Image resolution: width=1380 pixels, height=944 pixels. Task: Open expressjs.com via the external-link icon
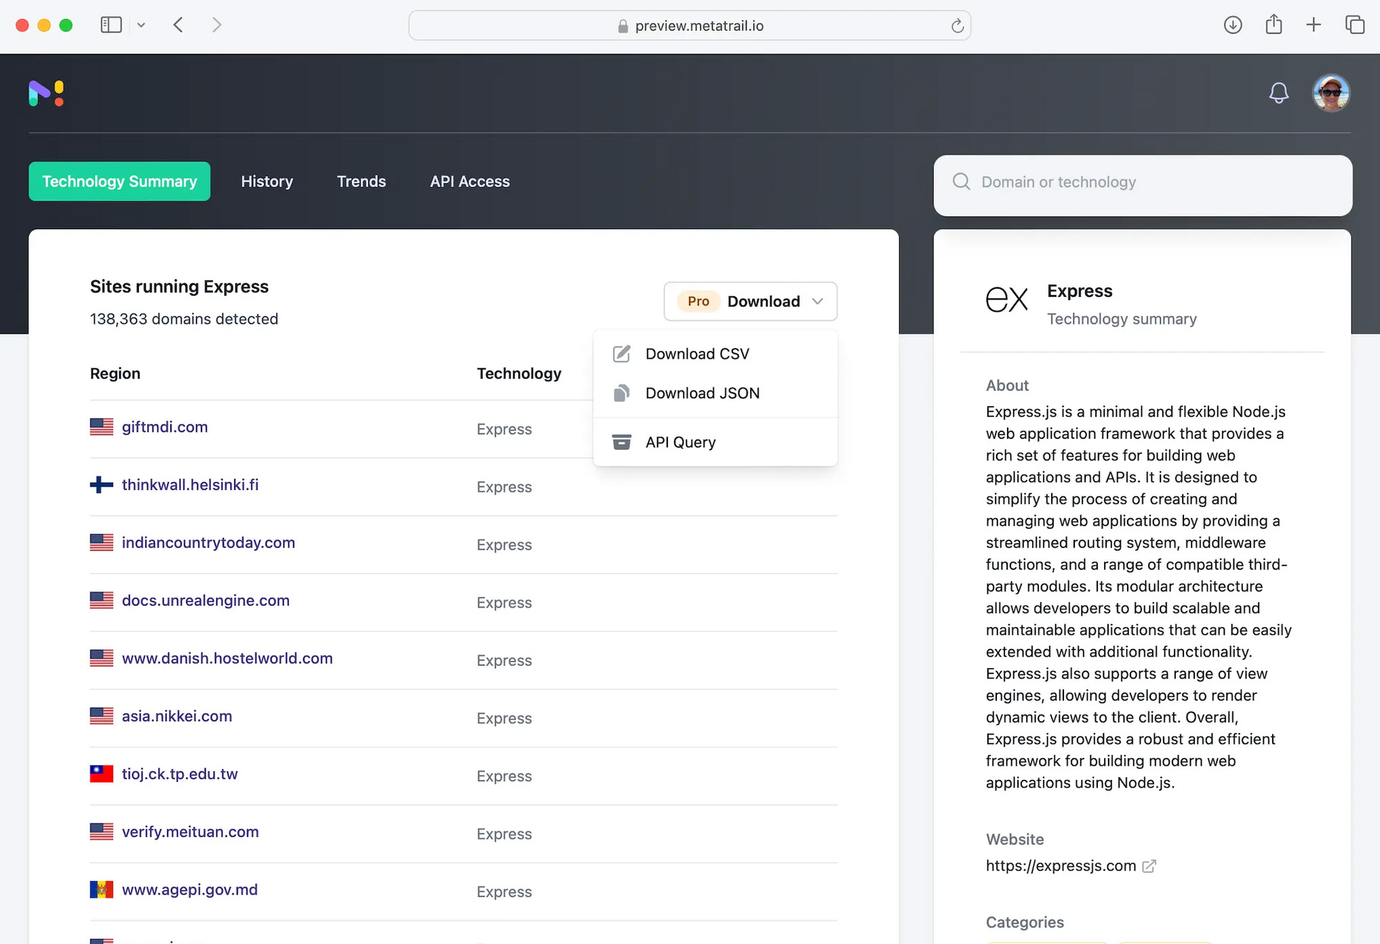tap(1149, 865)
